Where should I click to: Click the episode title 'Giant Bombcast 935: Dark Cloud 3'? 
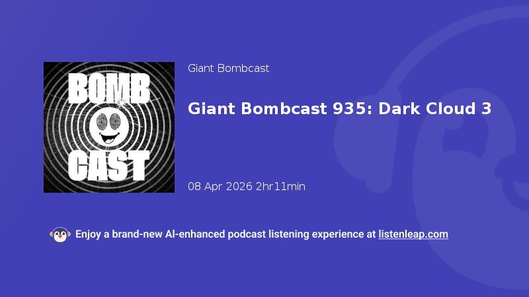(x=339, y=108)
